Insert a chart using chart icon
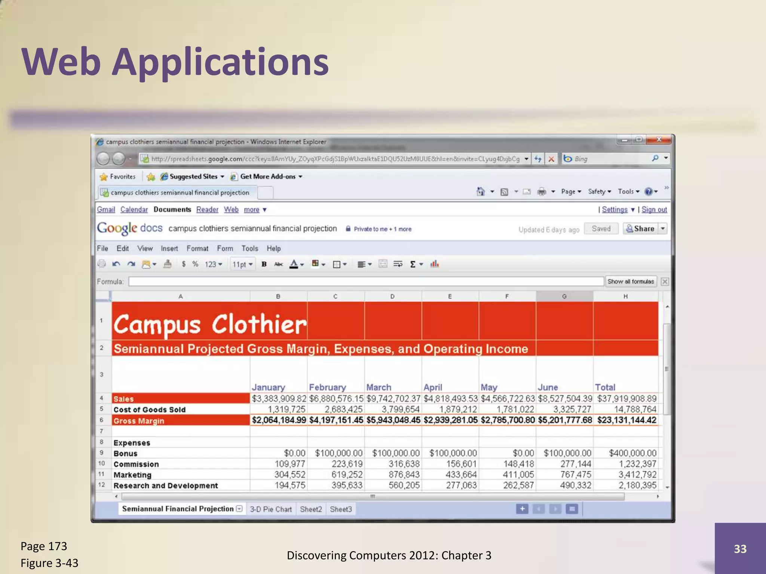 pos(434,264)
